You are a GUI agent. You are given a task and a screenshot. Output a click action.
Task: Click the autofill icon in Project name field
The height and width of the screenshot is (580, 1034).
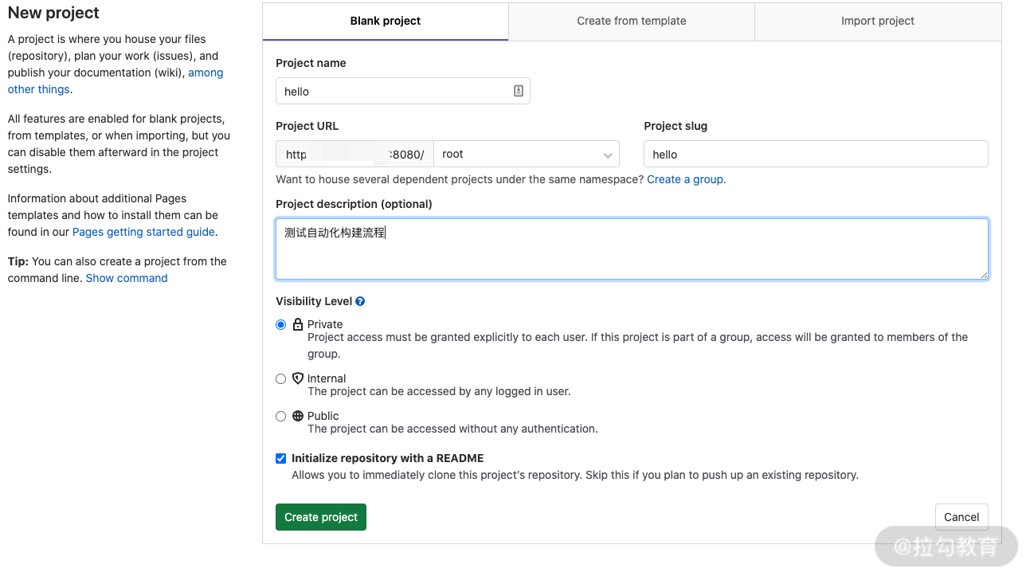pos(518,91)
